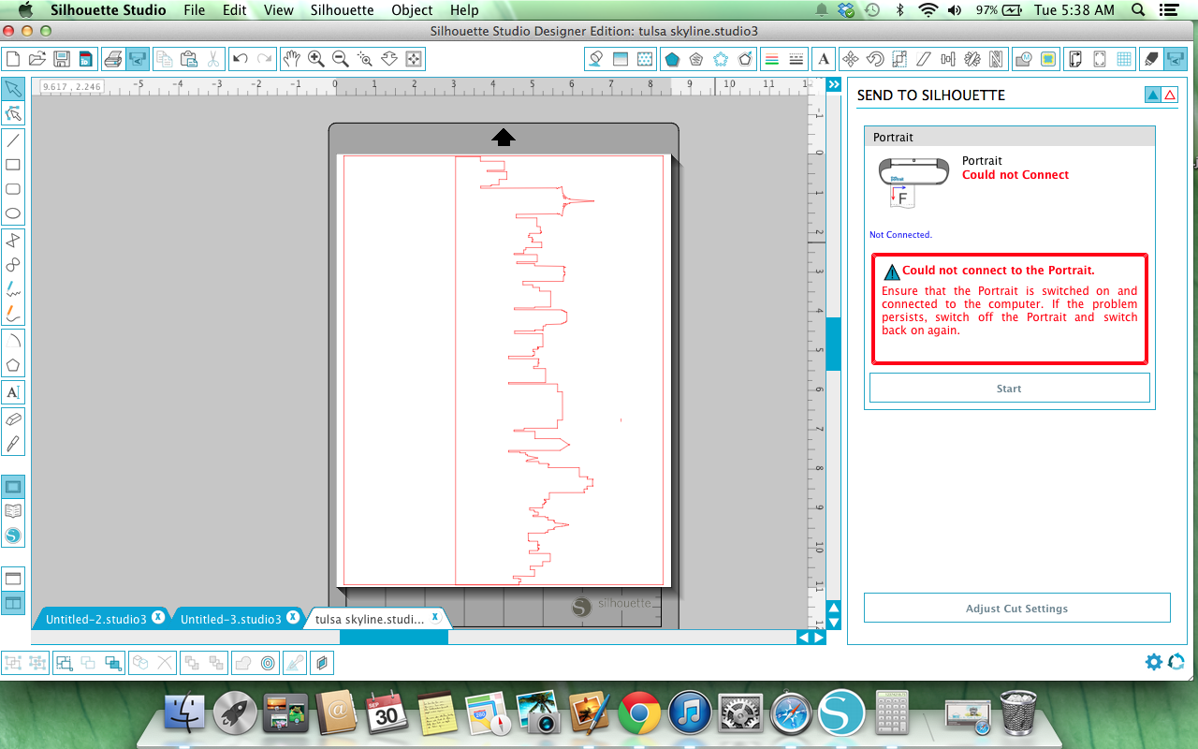Zoom in with the magnifier plus icon

tap(316, 59)
